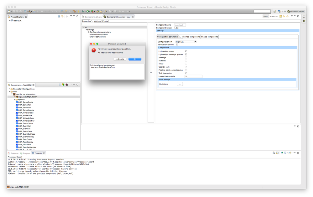The width and height of the screenshot is (313, 197).
Task: Expand the Generator_Configurations folder
Action: (9, 89)
